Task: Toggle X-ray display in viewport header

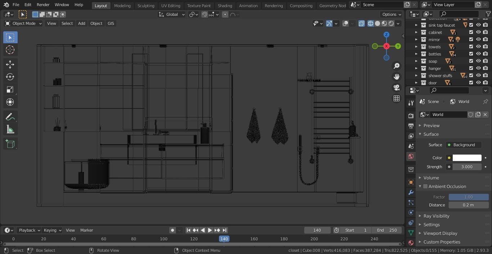Action: click(x=362, y=23)
